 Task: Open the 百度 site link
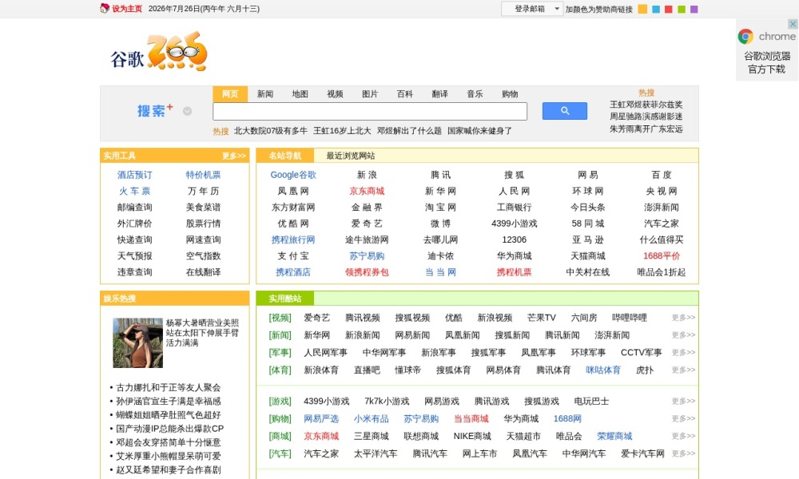click(662, 175)
